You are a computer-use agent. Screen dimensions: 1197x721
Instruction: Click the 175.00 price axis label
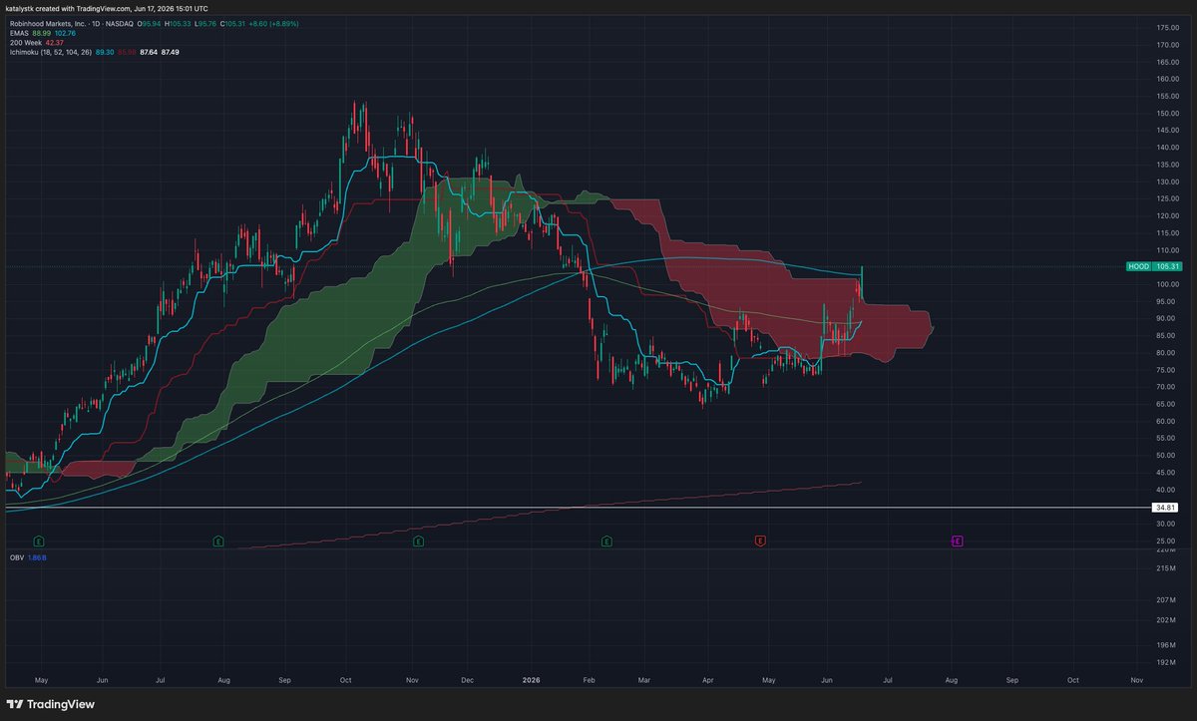coord(1169,27)
